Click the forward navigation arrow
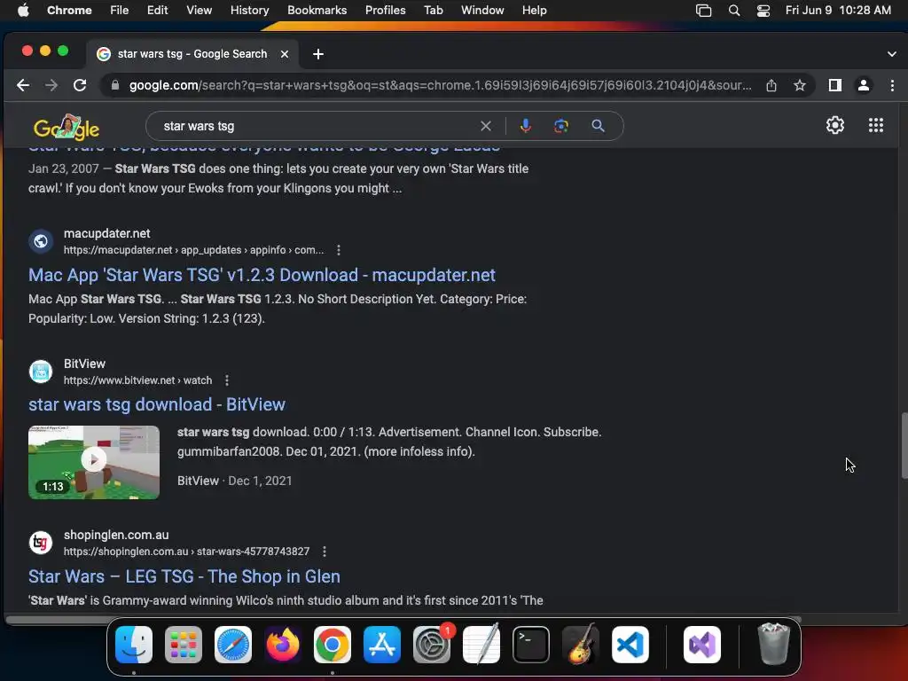The image size is (908, 681). [51, 86]
